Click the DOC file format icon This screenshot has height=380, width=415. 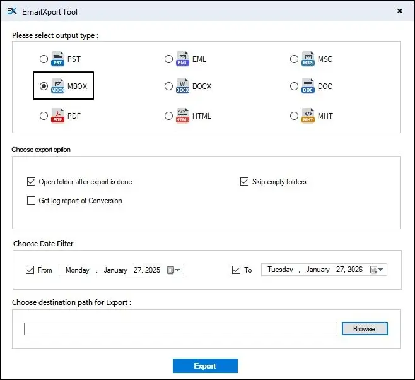(x=308, y=86)
